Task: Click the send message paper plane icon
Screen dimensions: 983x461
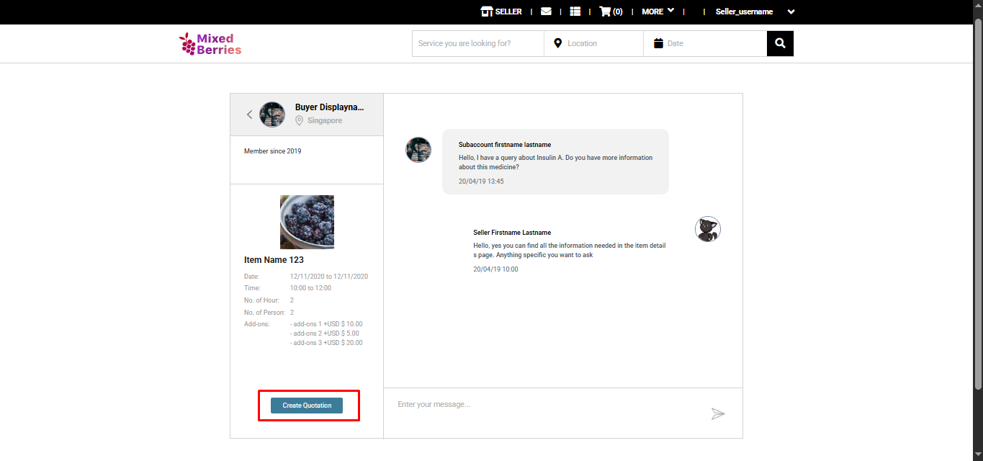Action: click(x=718, y=413)
